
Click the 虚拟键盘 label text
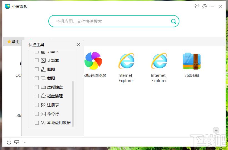(x=55, y=87)
